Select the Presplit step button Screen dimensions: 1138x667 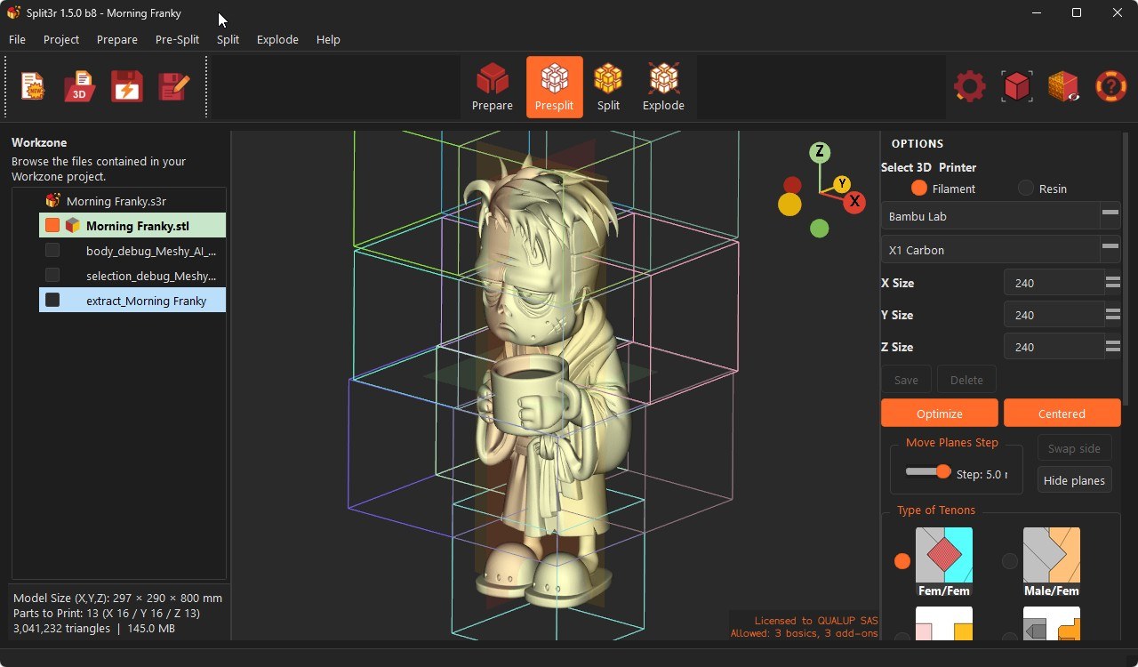click(555, 87)
